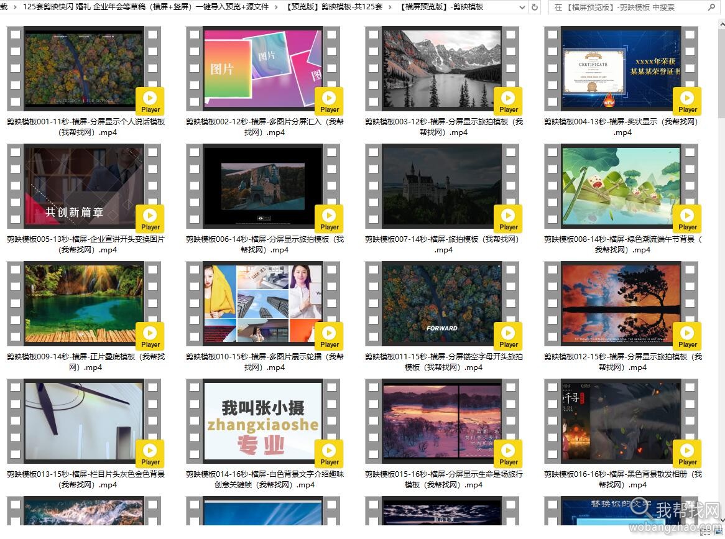Open video thumbnail 剪映模板004 奖状显示 certificate
Image resolution: width=725 pixels, height=539 pixels.
(x=621, y=68)
